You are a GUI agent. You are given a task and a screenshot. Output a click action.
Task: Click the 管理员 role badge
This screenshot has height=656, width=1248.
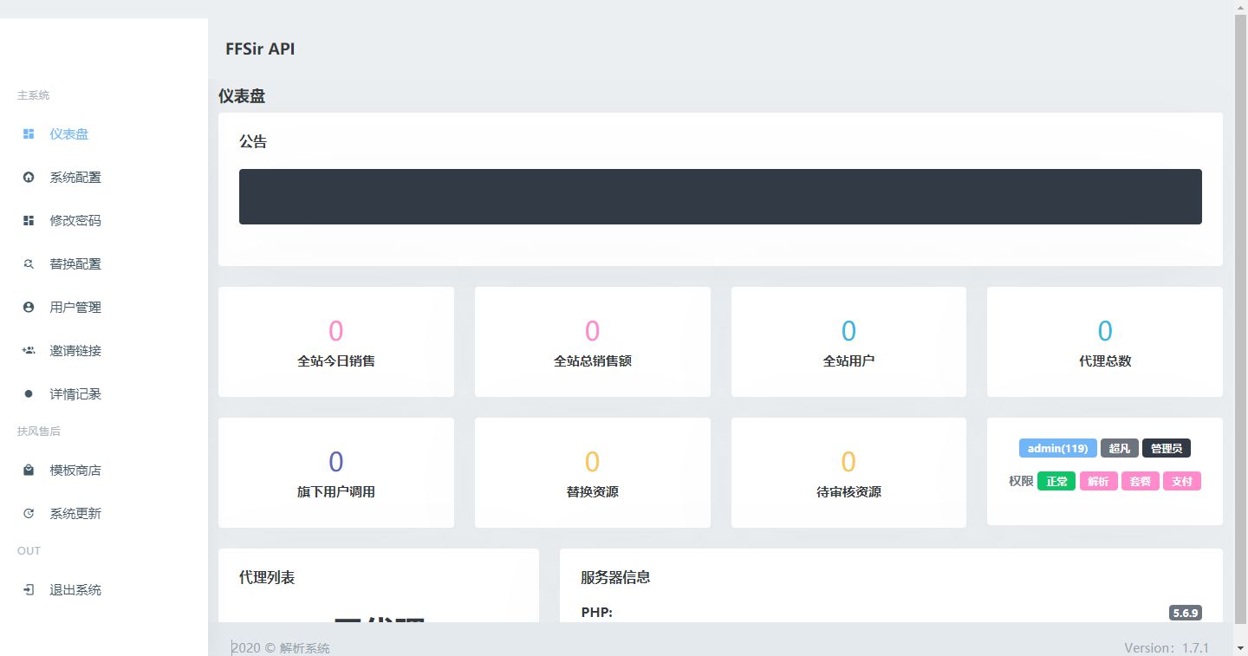coord(1166,448)
